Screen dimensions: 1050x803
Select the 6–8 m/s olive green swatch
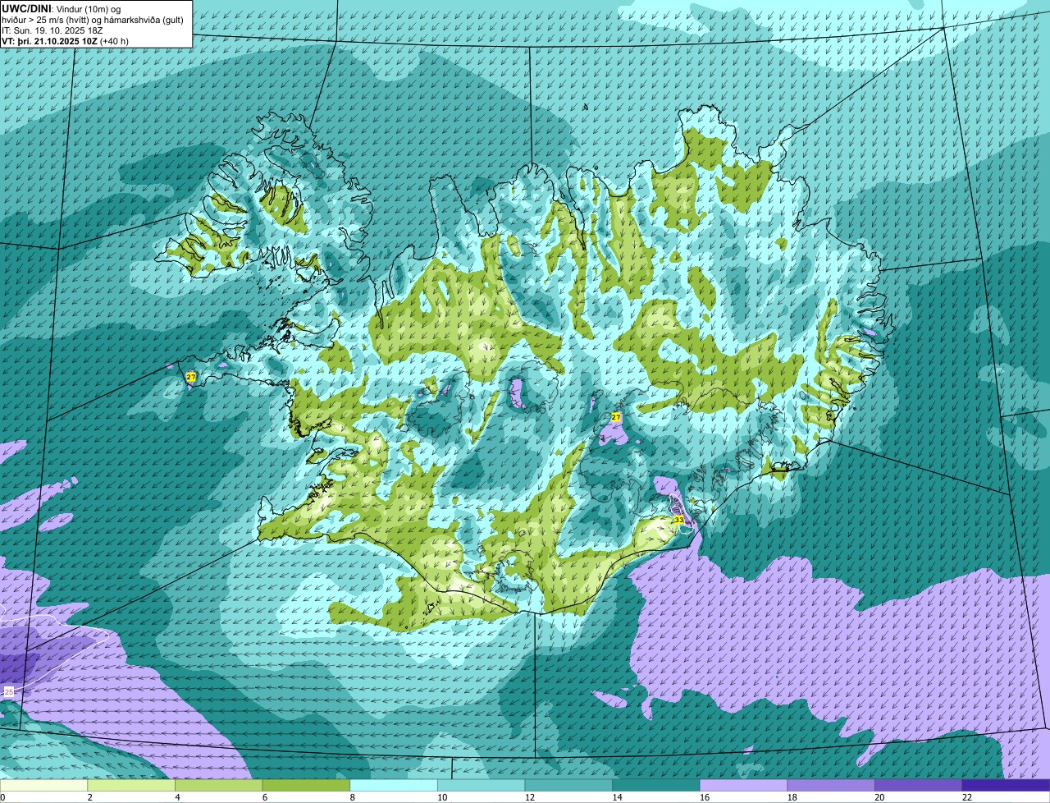pyautogui.click(x=306, y=785)
